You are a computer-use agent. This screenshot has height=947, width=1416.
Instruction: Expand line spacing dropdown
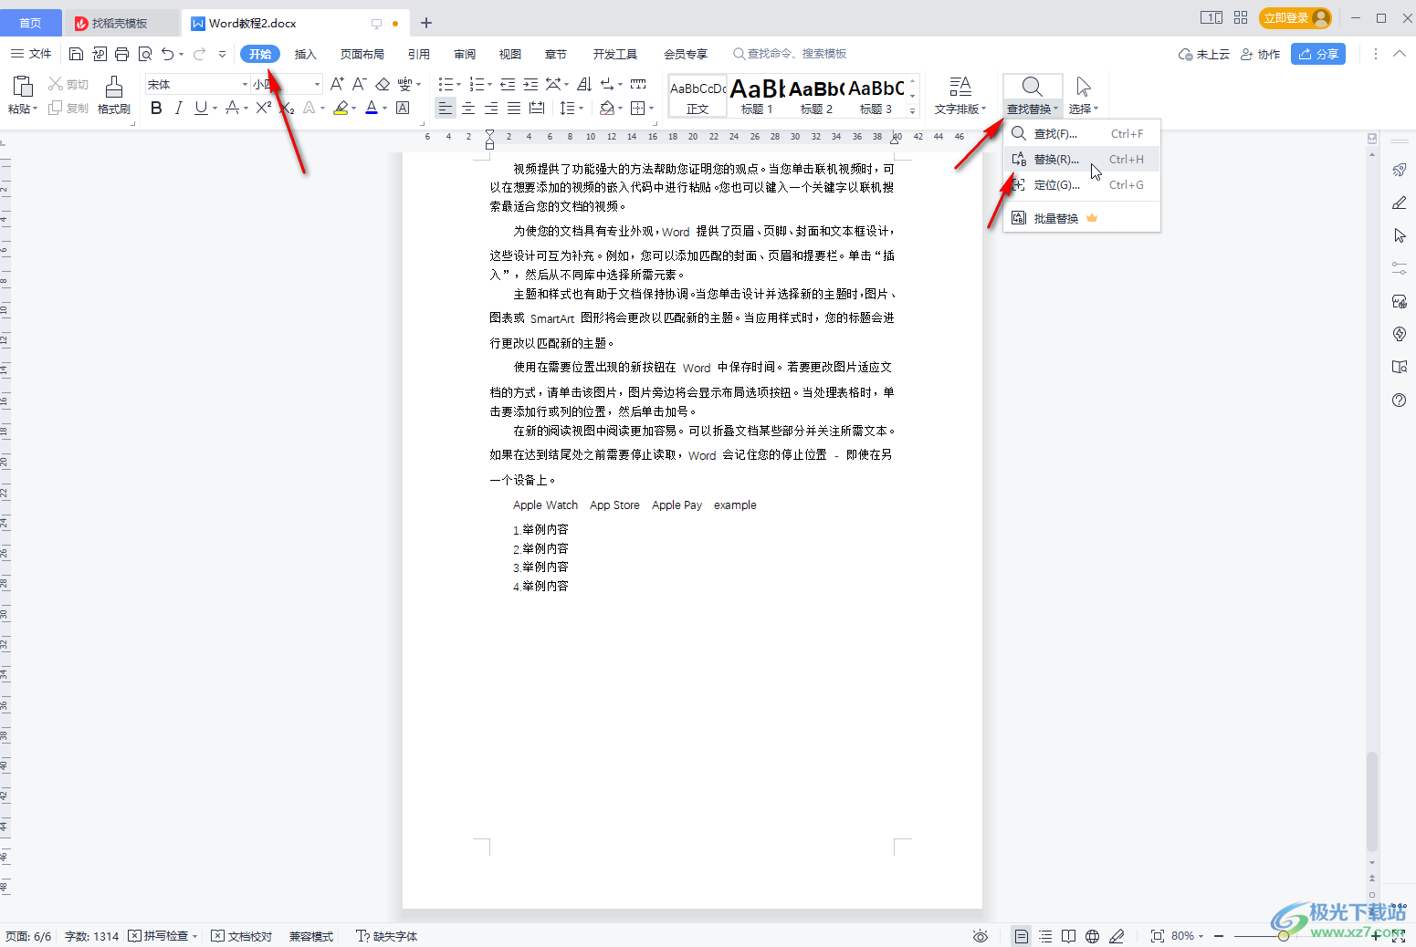coord(581,108)
